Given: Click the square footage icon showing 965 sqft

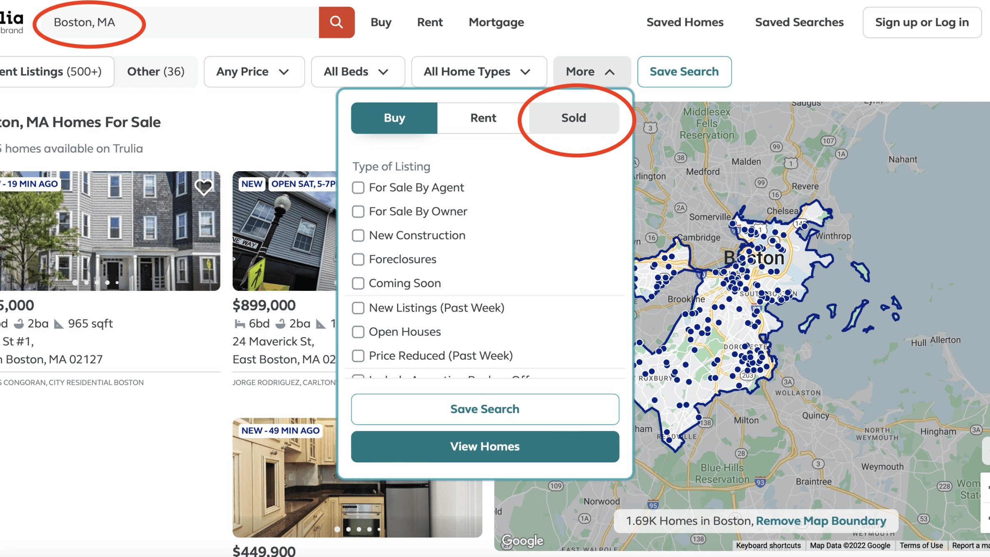Looking at the screenshot, I should 59,323.
